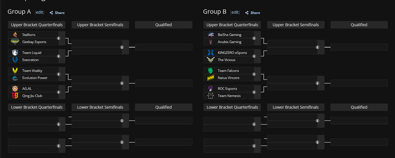The image size is (395, 158).
Task: Select Evolution Power team name
Action: (x=35, y=78)
